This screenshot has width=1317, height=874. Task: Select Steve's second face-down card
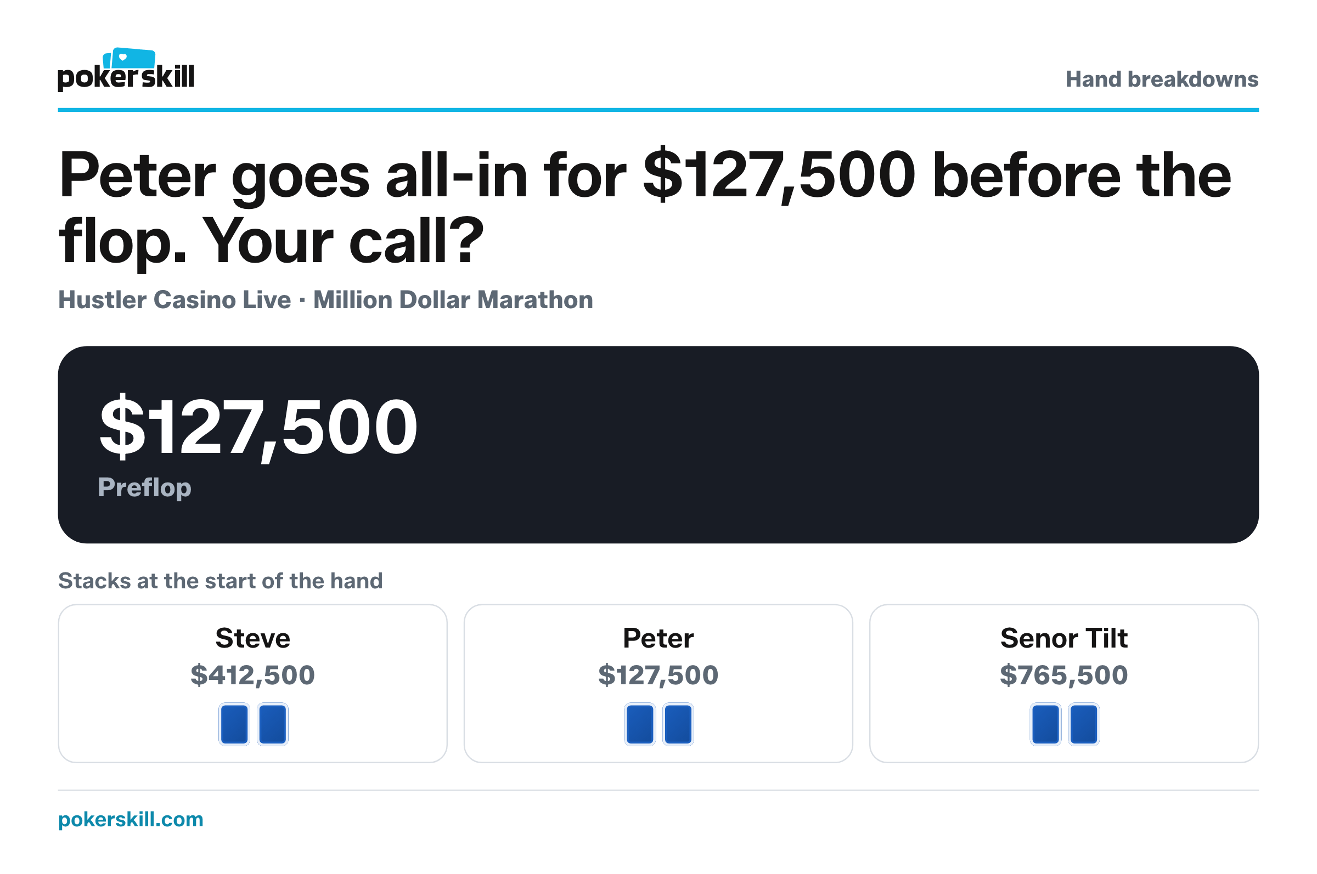[273, 724]
